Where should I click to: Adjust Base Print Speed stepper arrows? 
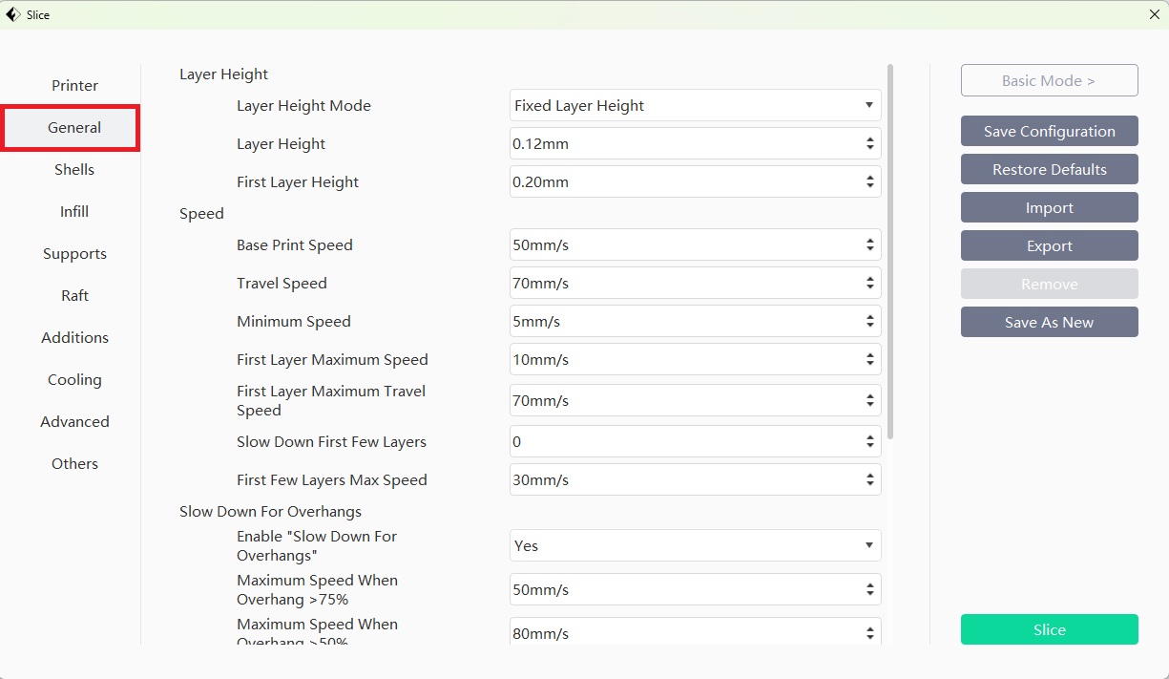pos(869,245)
